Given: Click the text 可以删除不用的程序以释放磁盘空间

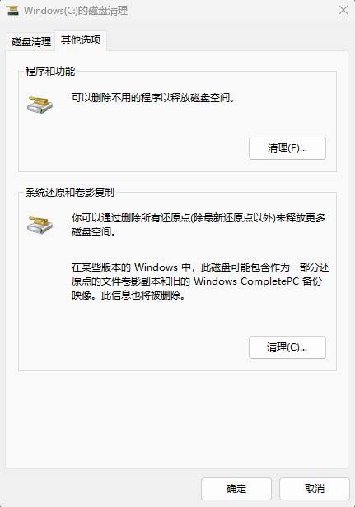Looking at the screenshot, I should [153, 97].
